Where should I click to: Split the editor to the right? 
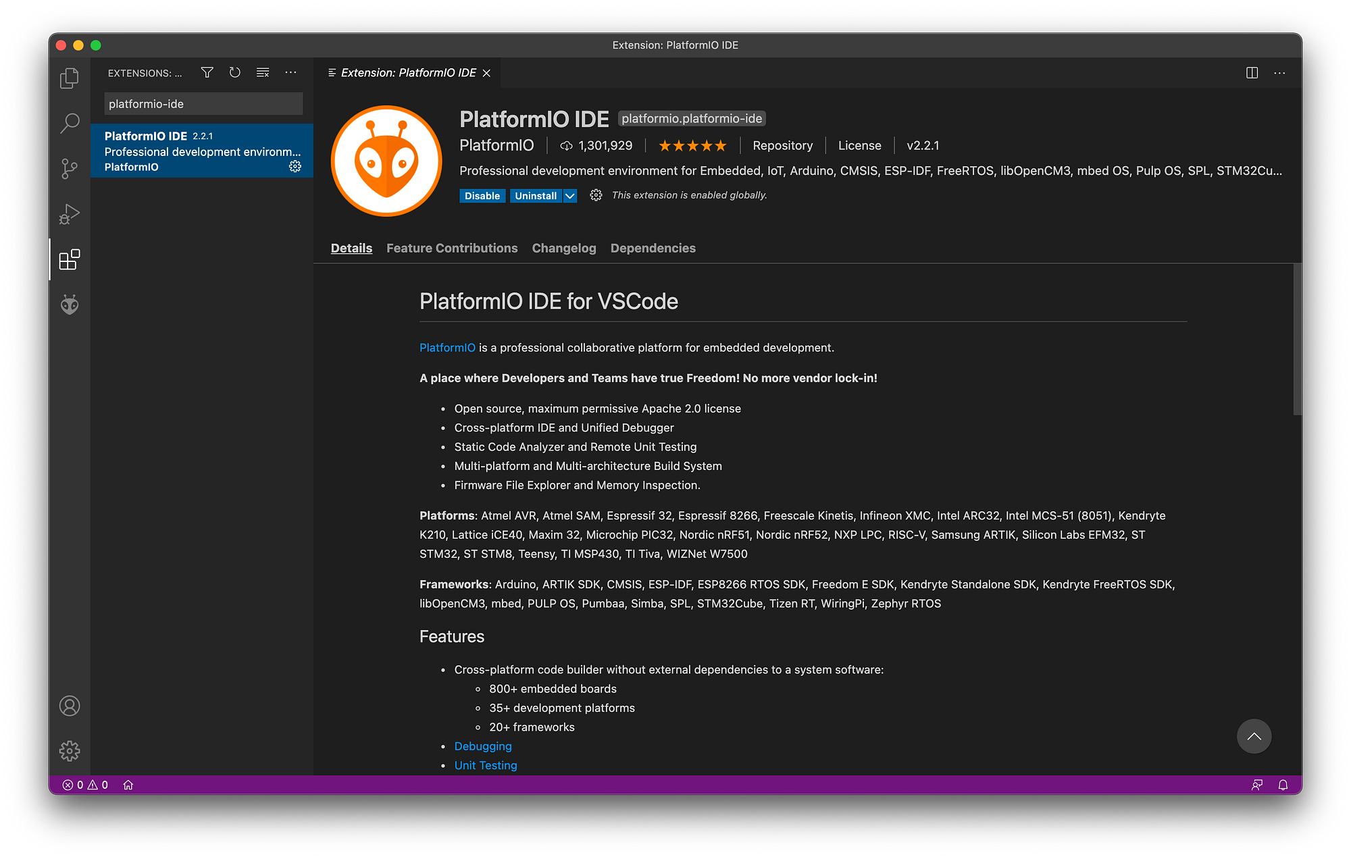[x=1252, y=73]
